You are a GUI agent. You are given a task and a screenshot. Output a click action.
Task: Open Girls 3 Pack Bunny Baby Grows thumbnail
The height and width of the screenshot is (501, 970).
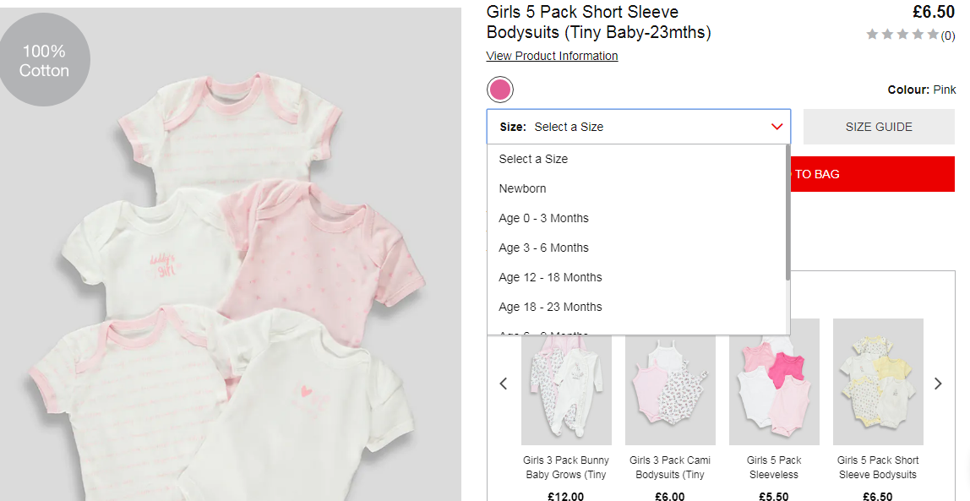click(x=566, y=382)
